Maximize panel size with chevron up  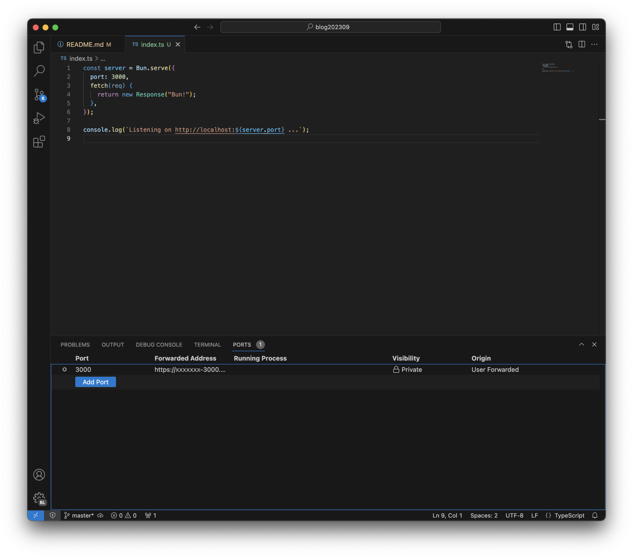[581, 344]
